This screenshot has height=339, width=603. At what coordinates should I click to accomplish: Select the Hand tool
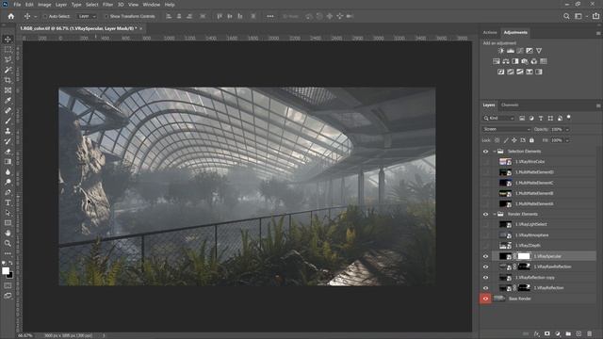(8, 233)
